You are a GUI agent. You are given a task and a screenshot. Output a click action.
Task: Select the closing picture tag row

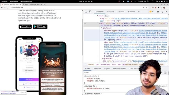pos(107,59)
